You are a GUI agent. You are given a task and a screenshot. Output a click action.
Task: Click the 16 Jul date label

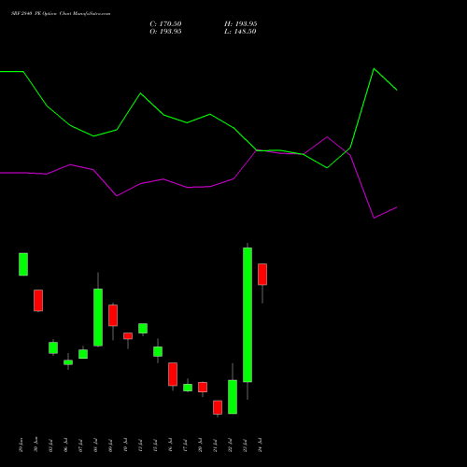coord(170,446)
